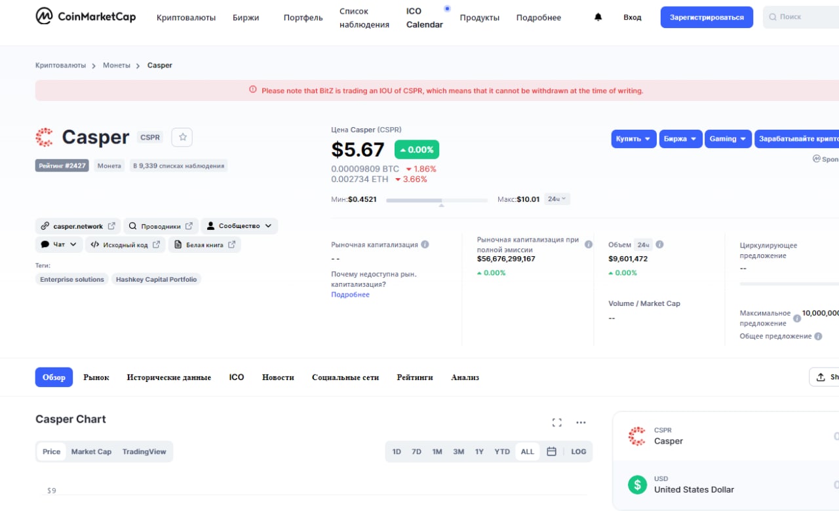
Task: Click the Подробнее link under market cap
Action: 350,295
